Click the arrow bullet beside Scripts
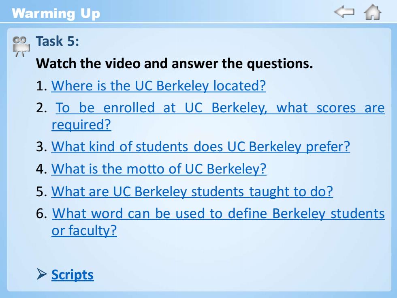The width and height of the screenshot is (397, 298). (x=41, y=274)
